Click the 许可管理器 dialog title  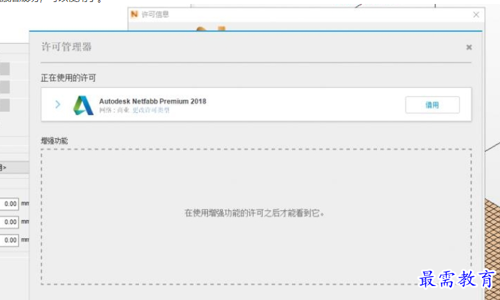(66, 47)
